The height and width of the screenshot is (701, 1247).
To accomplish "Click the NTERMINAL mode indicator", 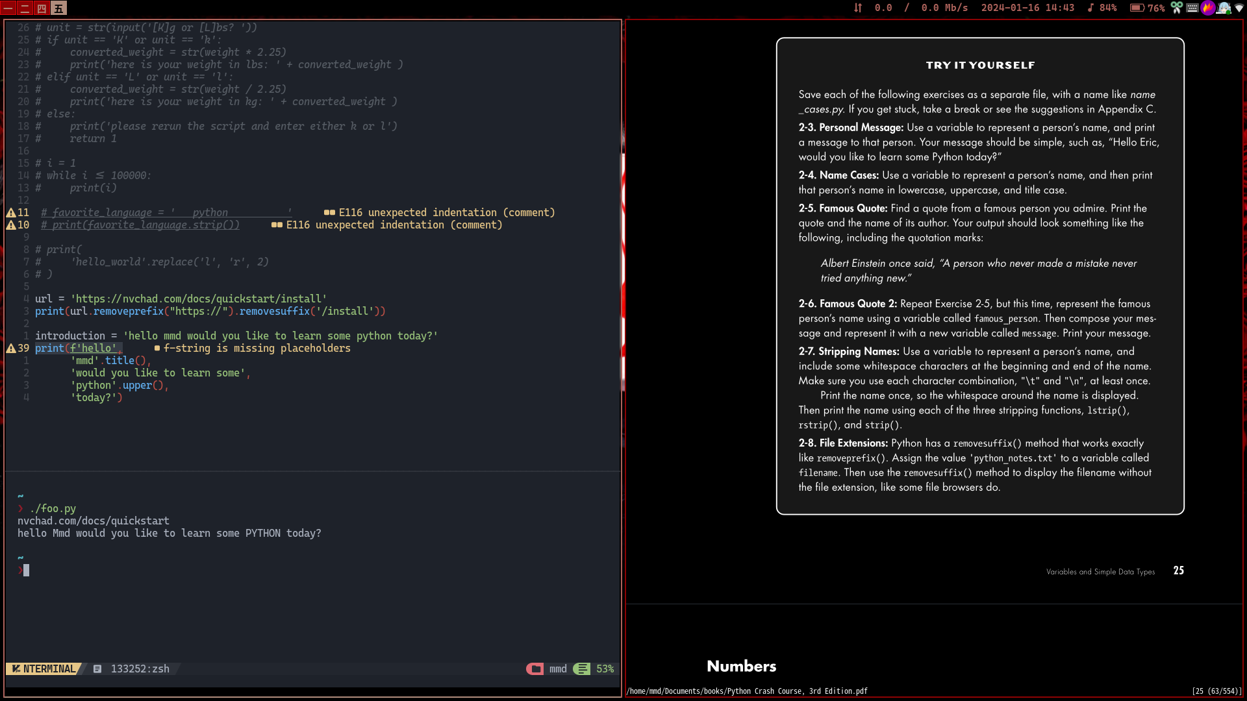I will (x=44, y=669).
